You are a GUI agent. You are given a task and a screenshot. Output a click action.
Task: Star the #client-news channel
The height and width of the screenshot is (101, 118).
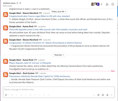click(20, 3)
